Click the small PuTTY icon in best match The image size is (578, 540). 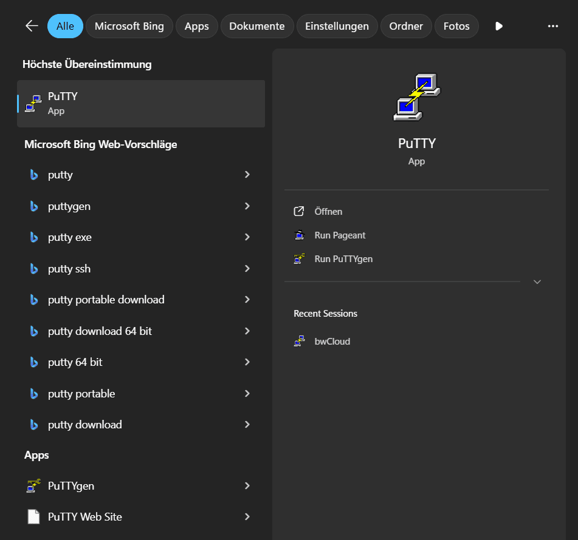(x=33, y=103)
